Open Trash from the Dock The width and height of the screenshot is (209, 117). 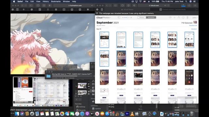(192, 114)
